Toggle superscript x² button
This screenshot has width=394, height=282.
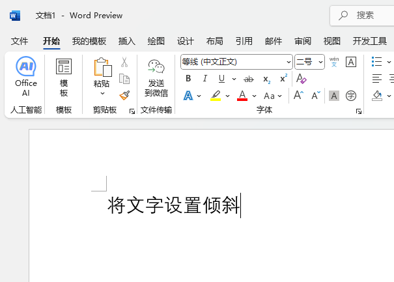tap(283, 78)
